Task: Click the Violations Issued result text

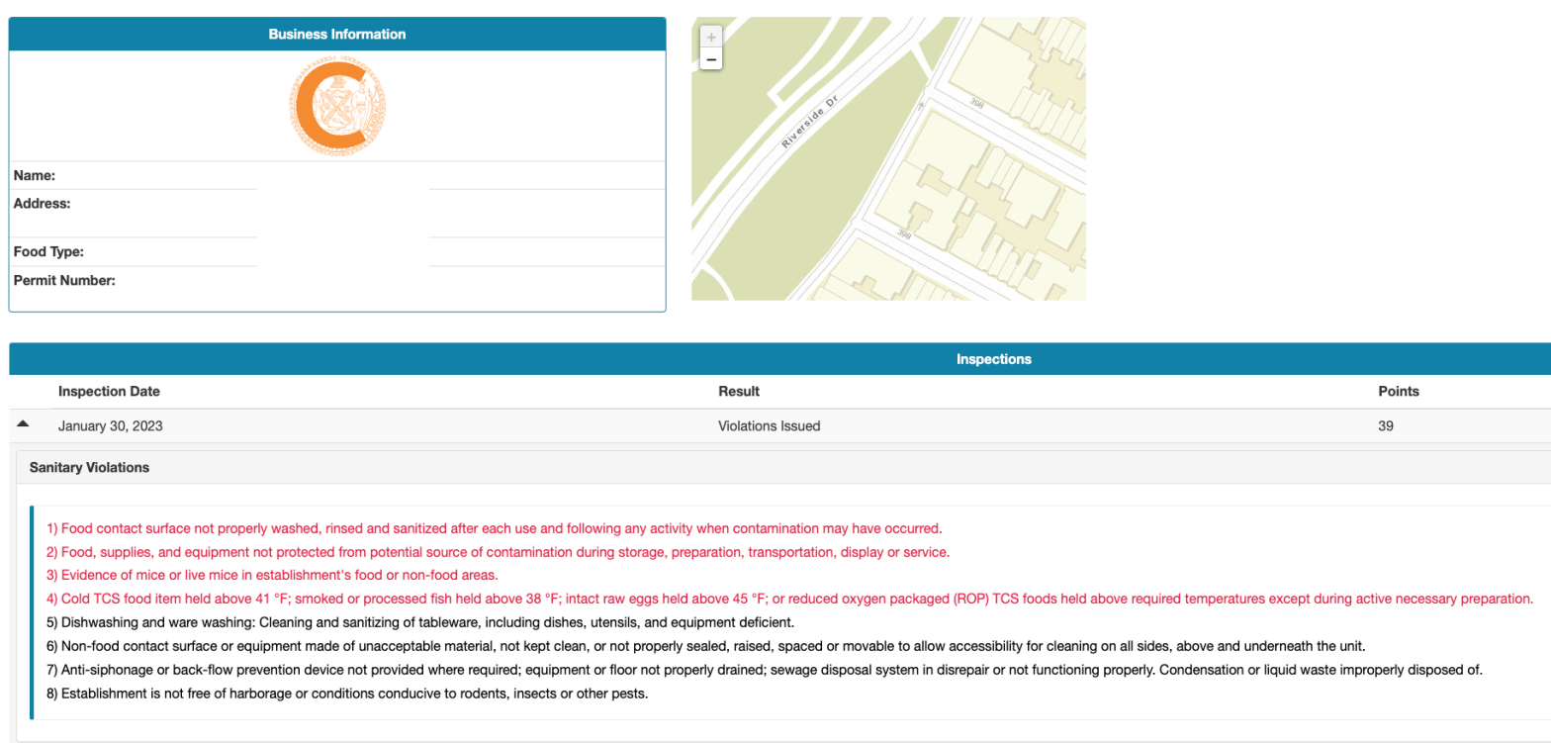Action: point(769,426)
